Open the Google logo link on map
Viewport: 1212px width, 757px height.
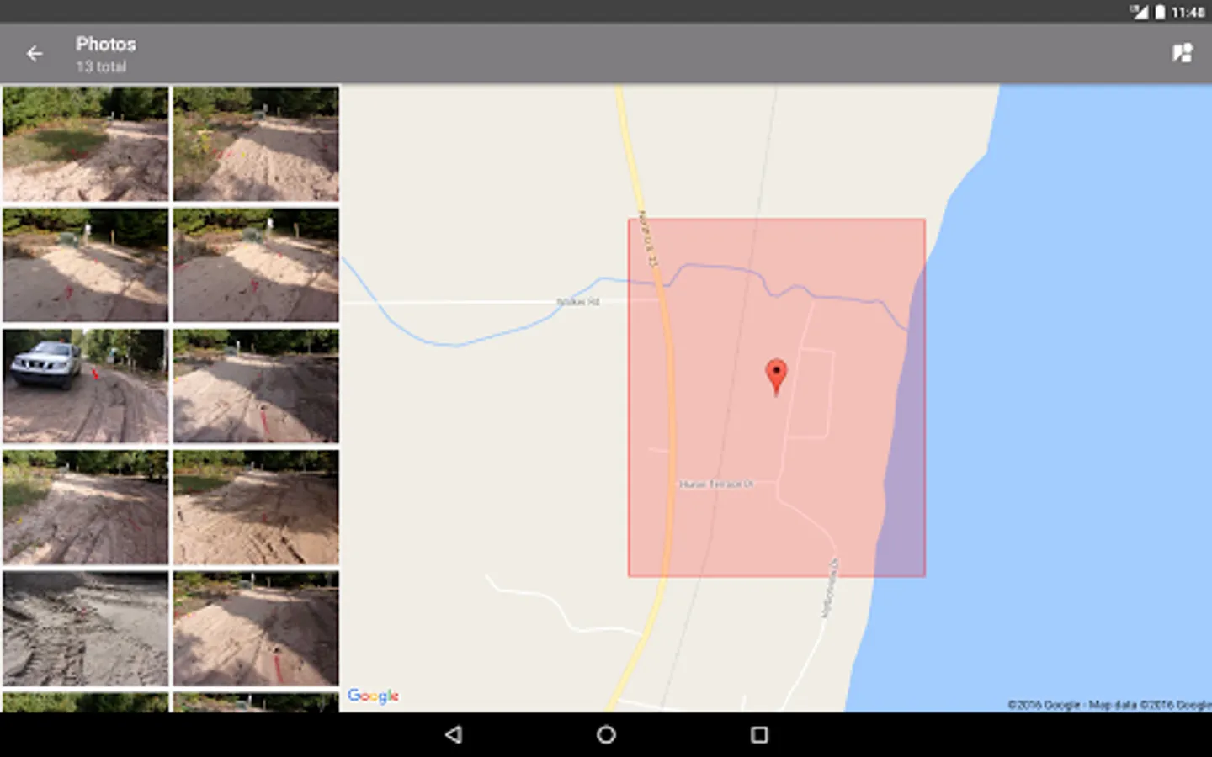(x=373, y=696)
